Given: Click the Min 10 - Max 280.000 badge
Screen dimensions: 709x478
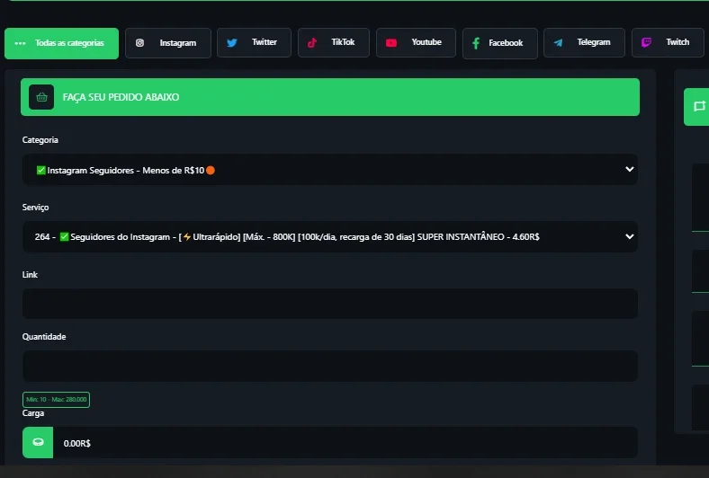Looking at the screenshot, I should pos(56,400).
